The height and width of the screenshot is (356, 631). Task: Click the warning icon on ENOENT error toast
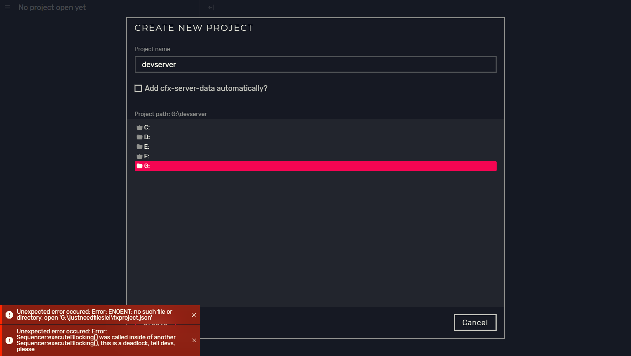9,315
